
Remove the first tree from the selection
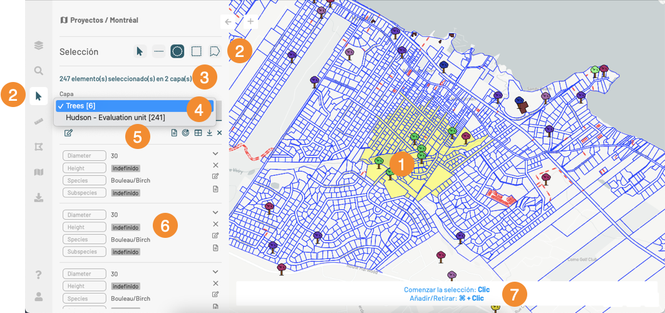point(215,165)
